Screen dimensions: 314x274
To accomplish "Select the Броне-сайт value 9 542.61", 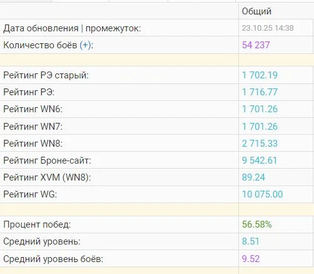I will (x=260, y=161).
